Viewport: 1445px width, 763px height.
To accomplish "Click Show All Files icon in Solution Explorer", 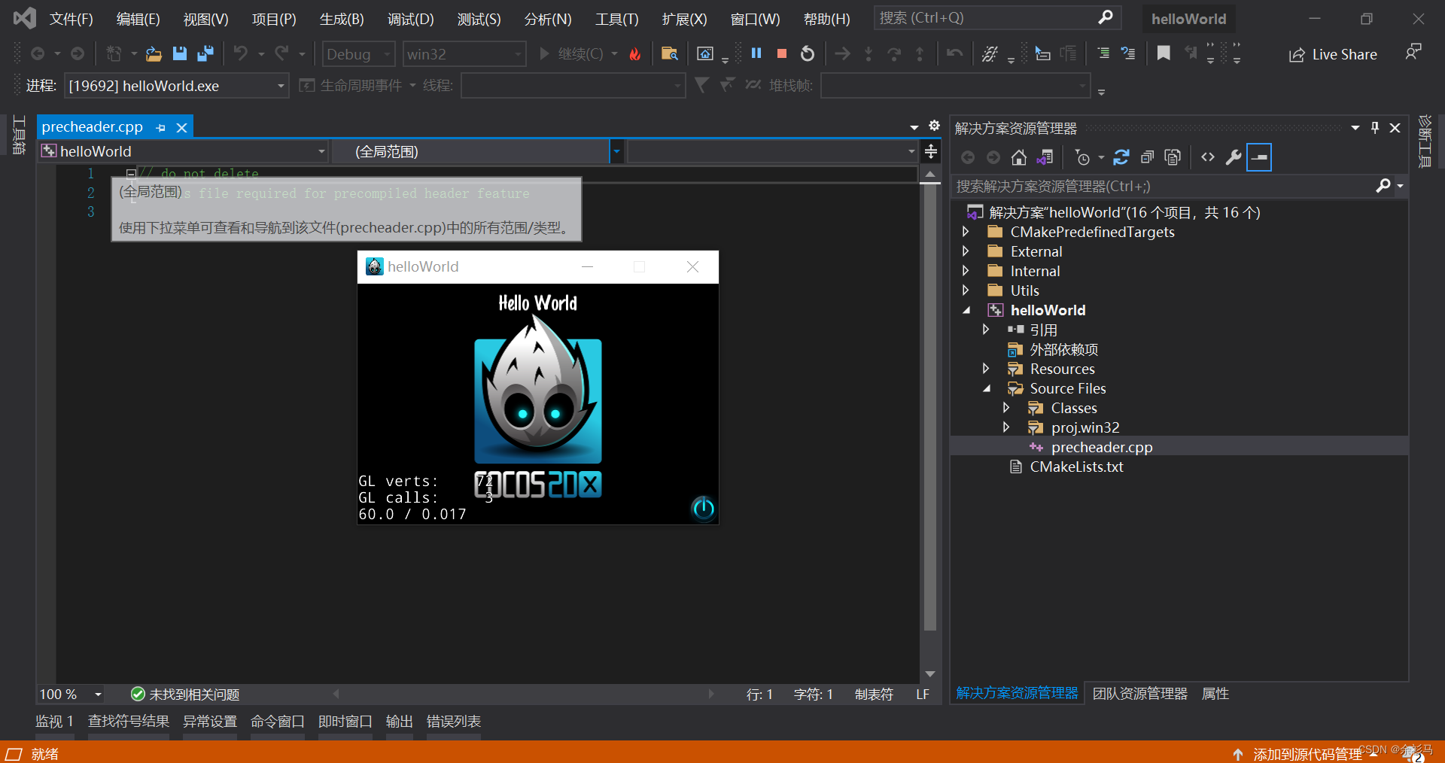I will coord(1173,157).
